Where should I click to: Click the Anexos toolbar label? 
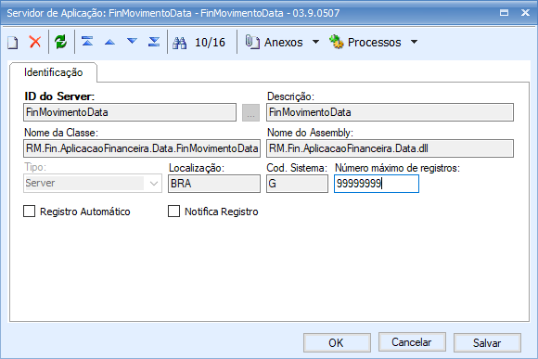coord(284,43)
